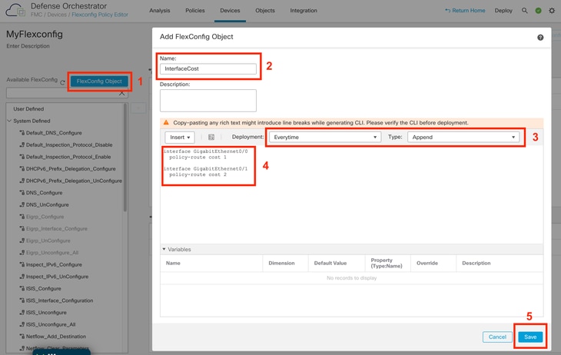Open the search magnifier icon in header

(525, 11)
